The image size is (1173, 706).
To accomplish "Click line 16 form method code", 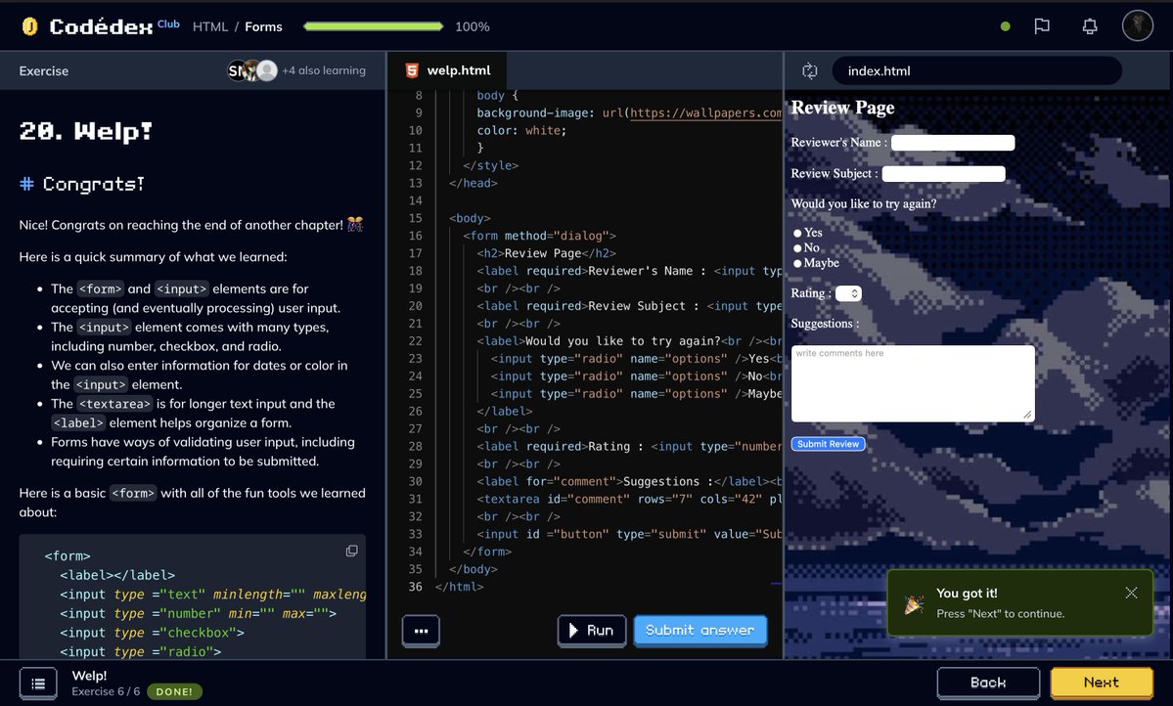I will coord(539,236).
